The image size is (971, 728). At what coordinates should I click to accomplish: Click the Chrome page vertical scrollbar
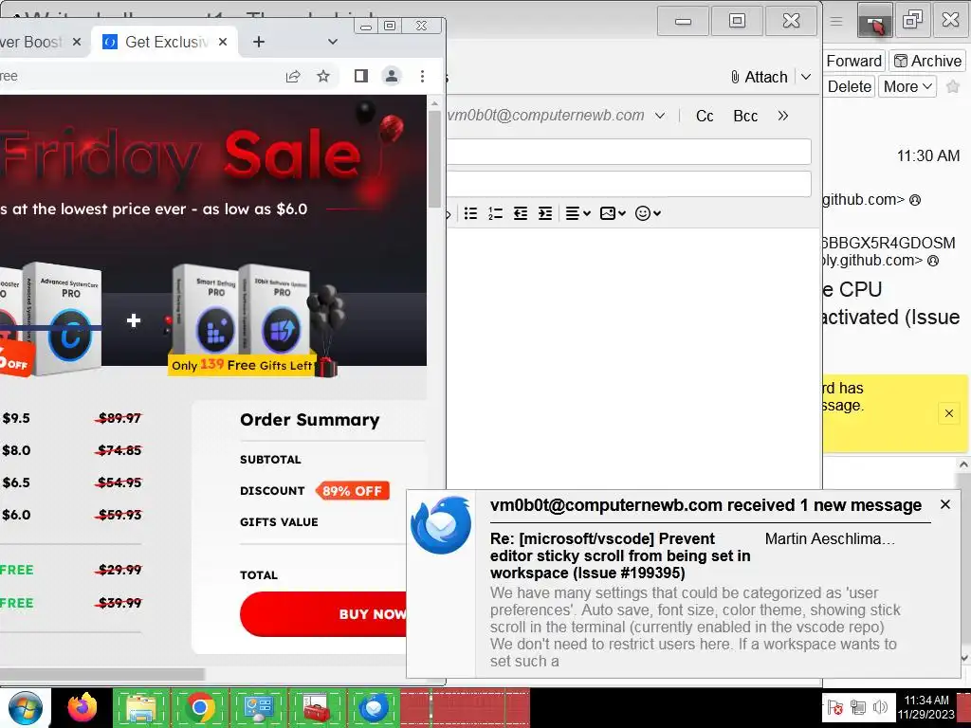tap(434, 161)
